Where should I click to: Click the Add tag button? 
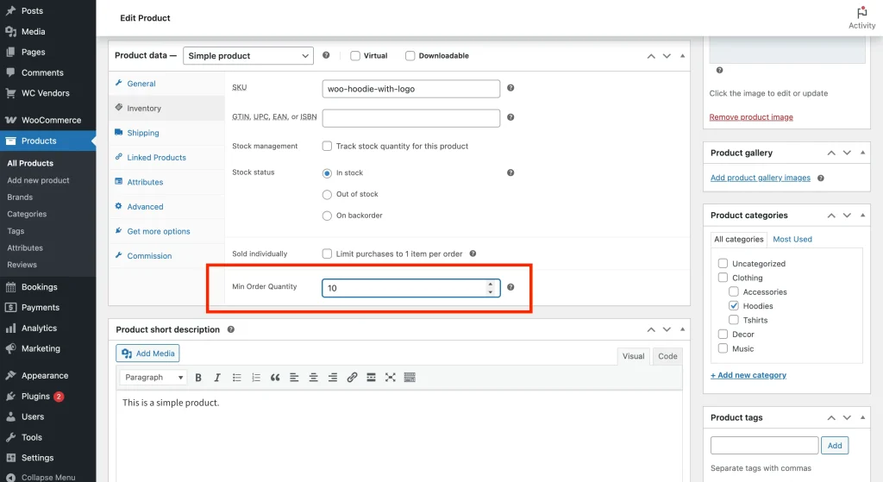[835, 446]
